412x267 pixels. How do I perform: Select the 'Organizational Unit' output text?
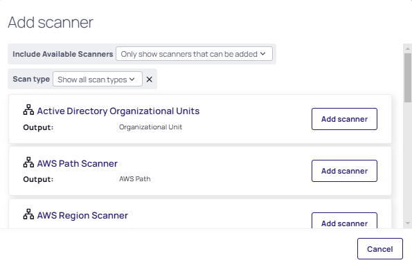150,127
